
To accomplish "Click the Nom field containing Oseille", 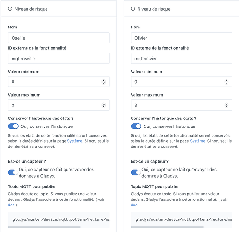I will (59, 38).
